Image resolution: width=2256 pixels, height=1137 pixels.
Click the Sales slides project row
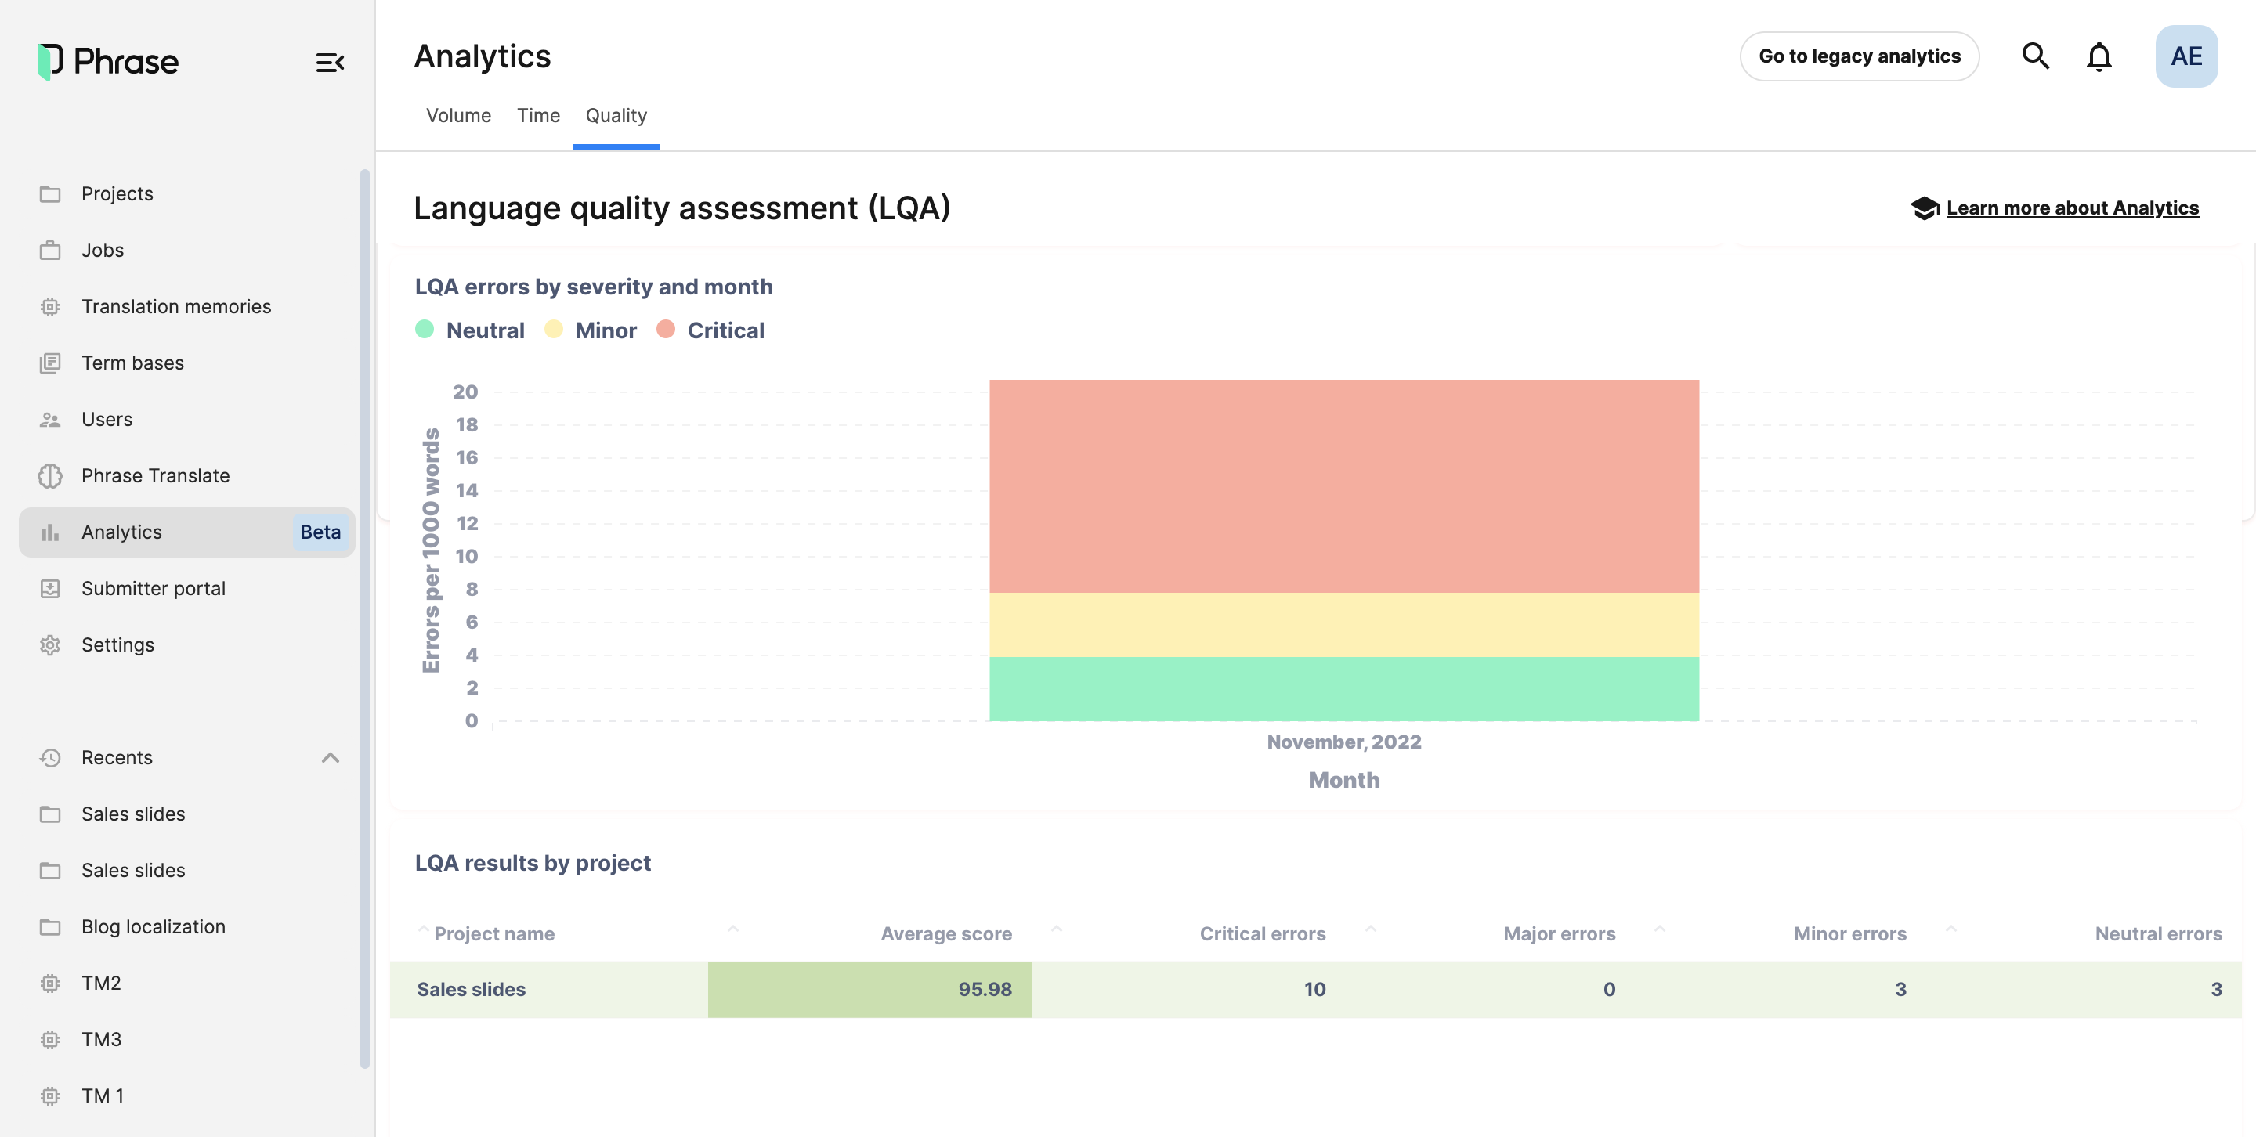click(x=1305, y=987)
